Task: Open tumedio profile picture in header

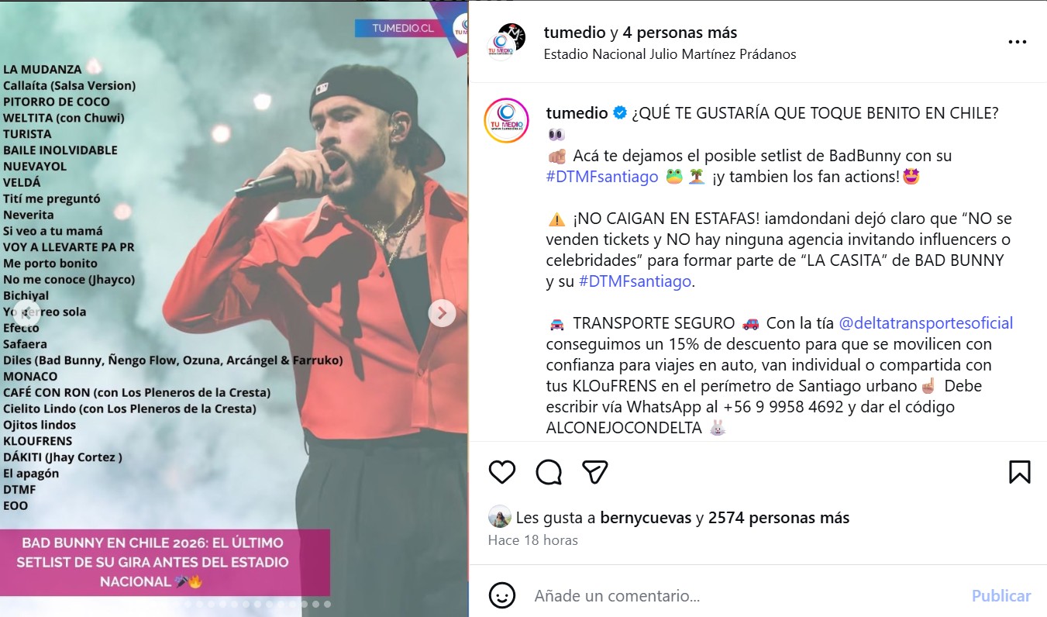Action: (x=507, y=42)
